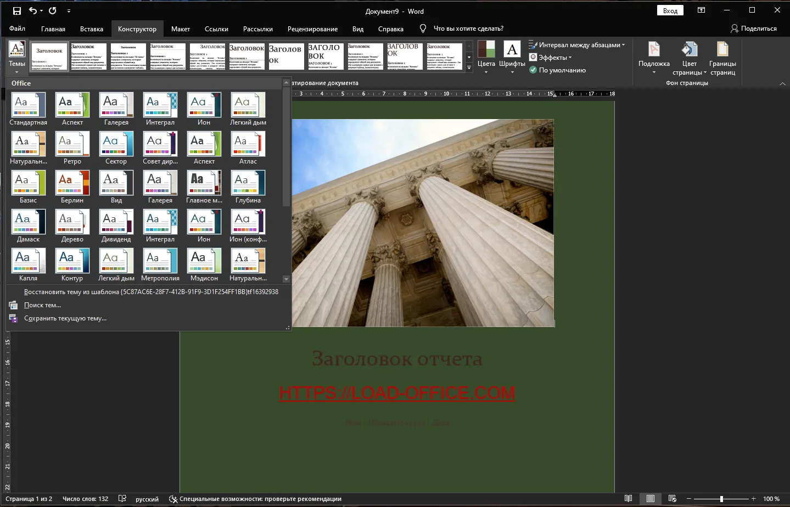
Task: Open the Цвета theme colors button
Action: pyautogui.click(x=486, y=57)
